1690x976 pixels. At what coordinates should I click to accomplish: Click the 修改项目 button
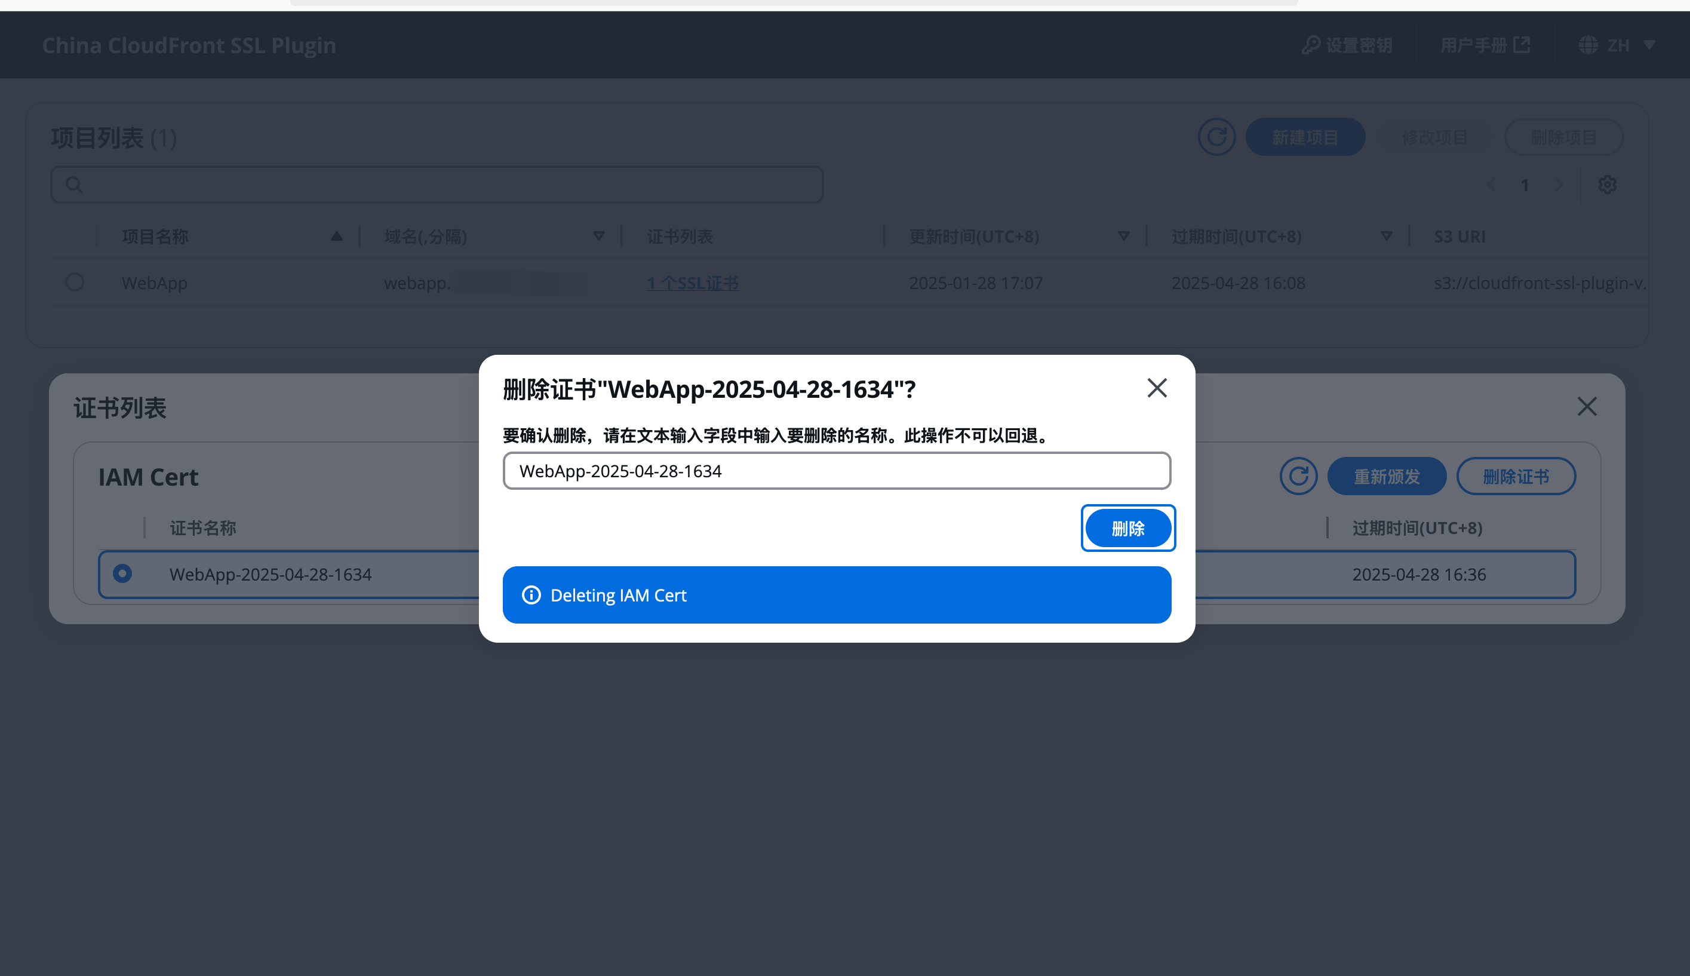1434,137
